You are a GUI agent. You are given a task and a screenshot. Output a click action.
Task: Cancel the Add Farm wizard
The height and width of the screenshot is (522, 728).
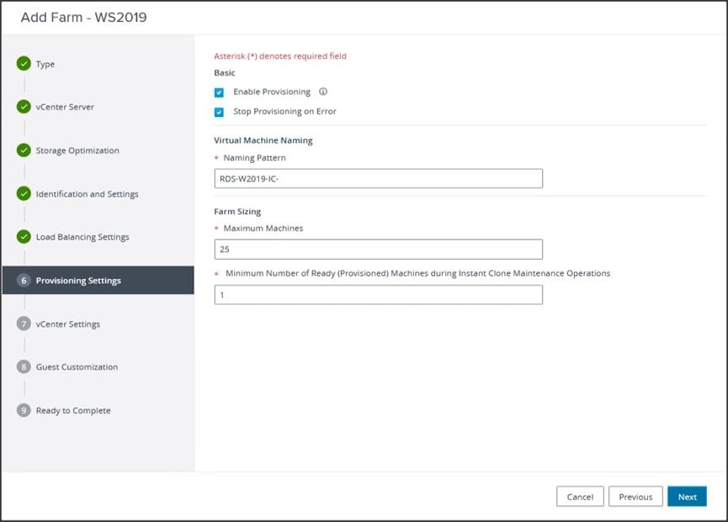coord(580,497)
